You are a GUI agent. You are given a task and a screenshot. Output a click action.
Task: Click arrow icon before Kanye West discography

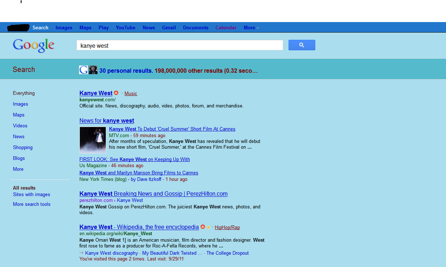(x=82, y=253)
